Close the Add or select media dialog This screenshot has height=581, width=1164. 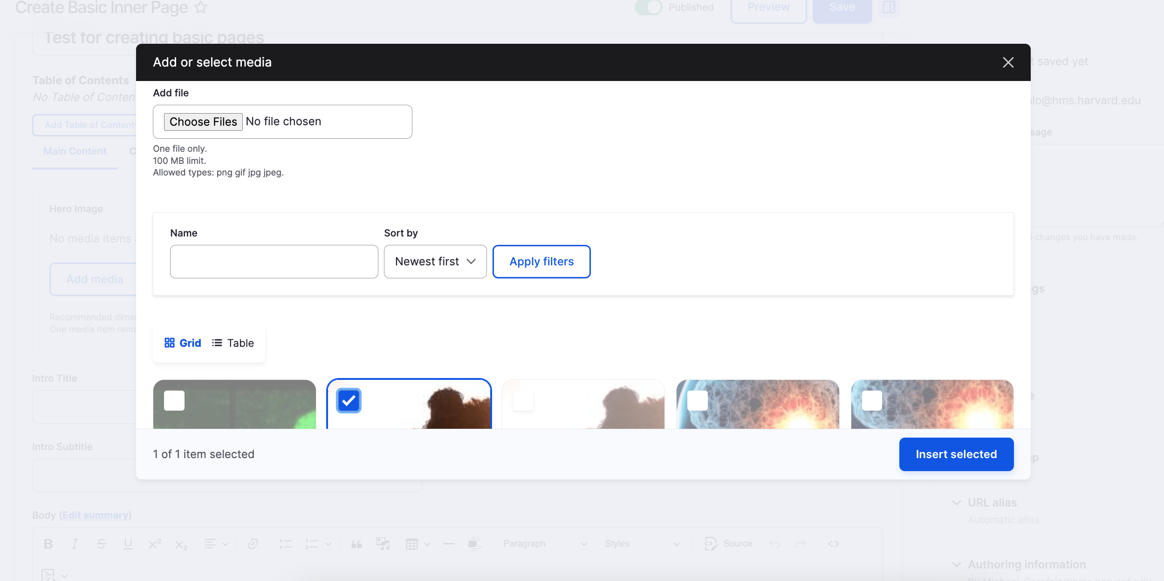tap(1008, 62)
